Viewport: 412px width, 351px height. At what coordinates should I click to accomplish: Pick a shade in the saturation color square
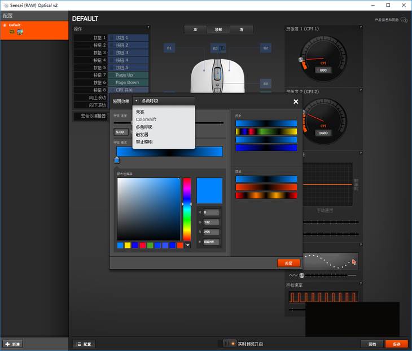pos(149,209)
